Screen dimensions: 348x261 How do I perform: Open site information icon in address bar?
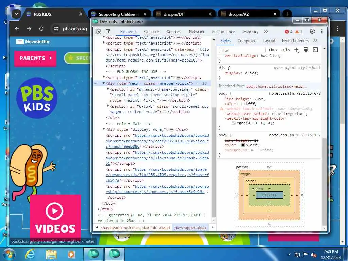(x=56, y=29)
